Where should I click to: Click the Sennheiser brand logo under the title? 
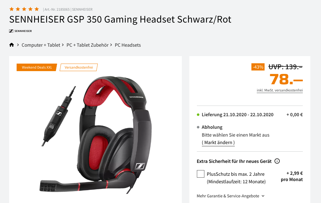(x=20, y=31)
